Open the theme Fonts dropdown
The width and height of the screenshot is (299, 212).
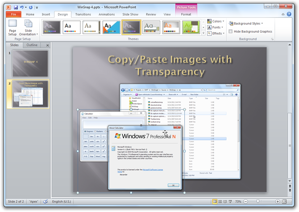215,27
